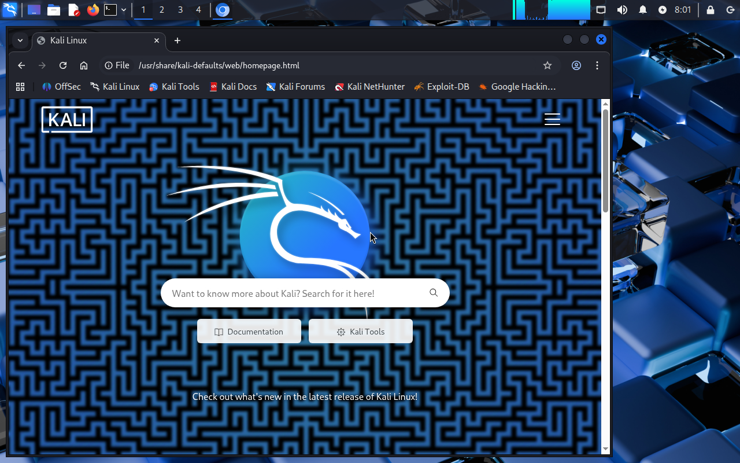Expand the tab search dropdown arrow
Viewport: 740px width, 463px height.
20,41
